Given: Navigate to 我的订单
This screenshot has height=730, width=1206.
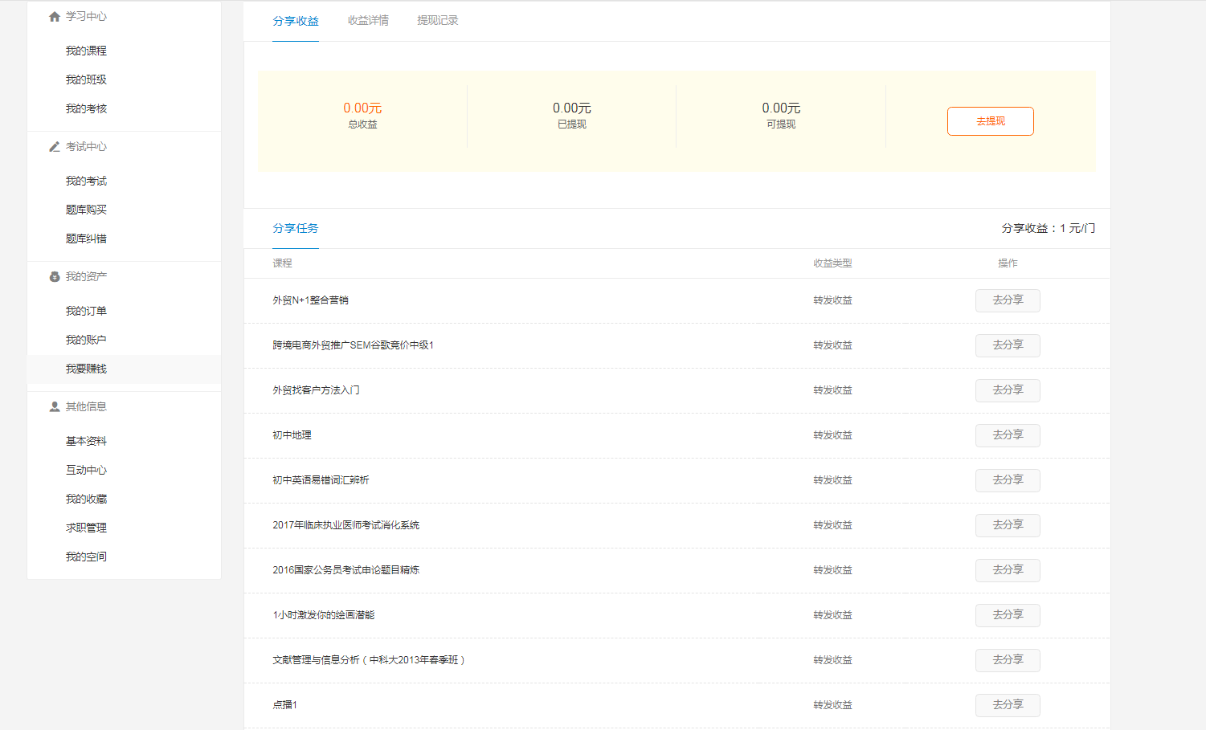Looking at the screenshot, I should pos(86,311).
